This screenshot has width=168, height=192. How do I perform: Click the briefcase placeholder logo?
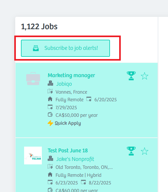point(33,79)
